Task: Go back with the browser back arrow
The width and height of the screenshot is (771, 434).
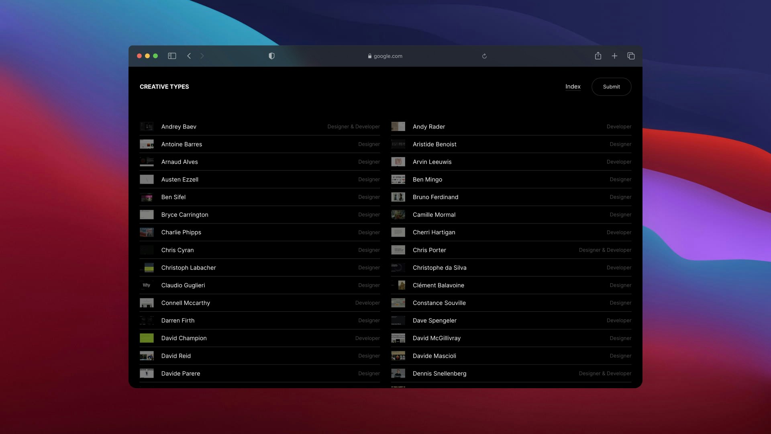Action: [x=189, y=56]
